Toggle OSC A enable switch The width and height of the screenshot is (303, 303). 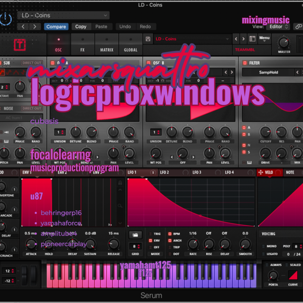coord(53,63)
